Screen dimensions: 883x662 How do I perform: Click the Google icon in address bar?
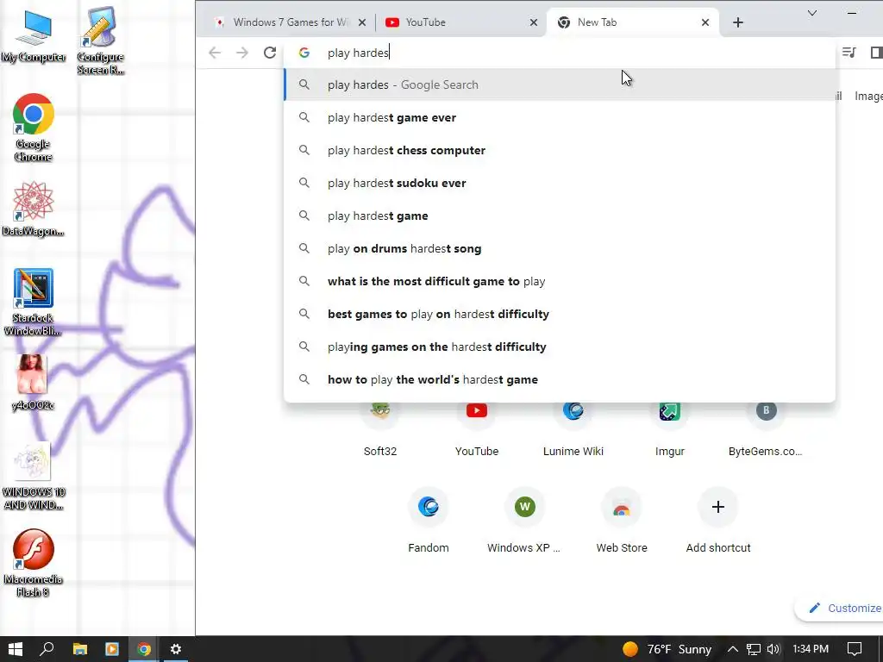tap(304, 53)
